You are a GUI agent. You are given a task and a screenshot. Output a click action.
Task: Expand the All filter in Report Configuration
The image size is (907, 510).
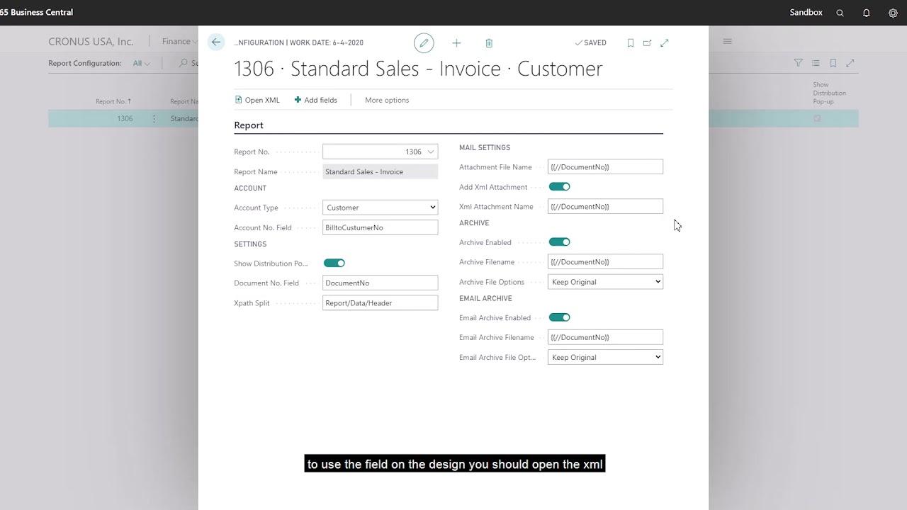pos(141,63)
